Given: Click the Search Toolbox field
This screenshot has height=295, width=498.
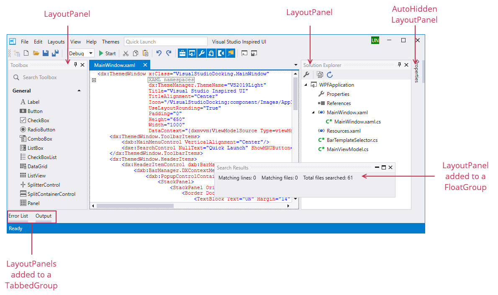Looking at the screenshot, I should (x=48, y=77).
